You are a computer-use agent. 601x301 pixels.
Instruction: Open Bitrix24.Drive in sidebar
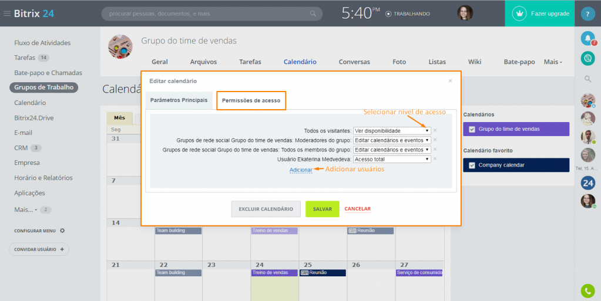coord(33,118)
